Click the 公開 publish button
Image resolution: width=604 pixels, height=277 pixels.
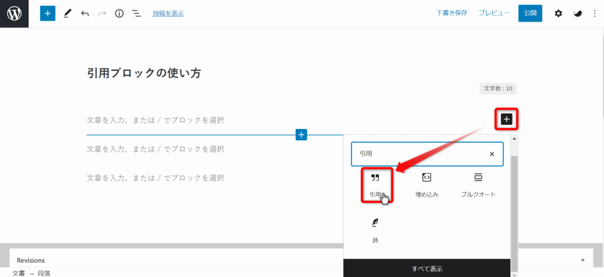530,13
